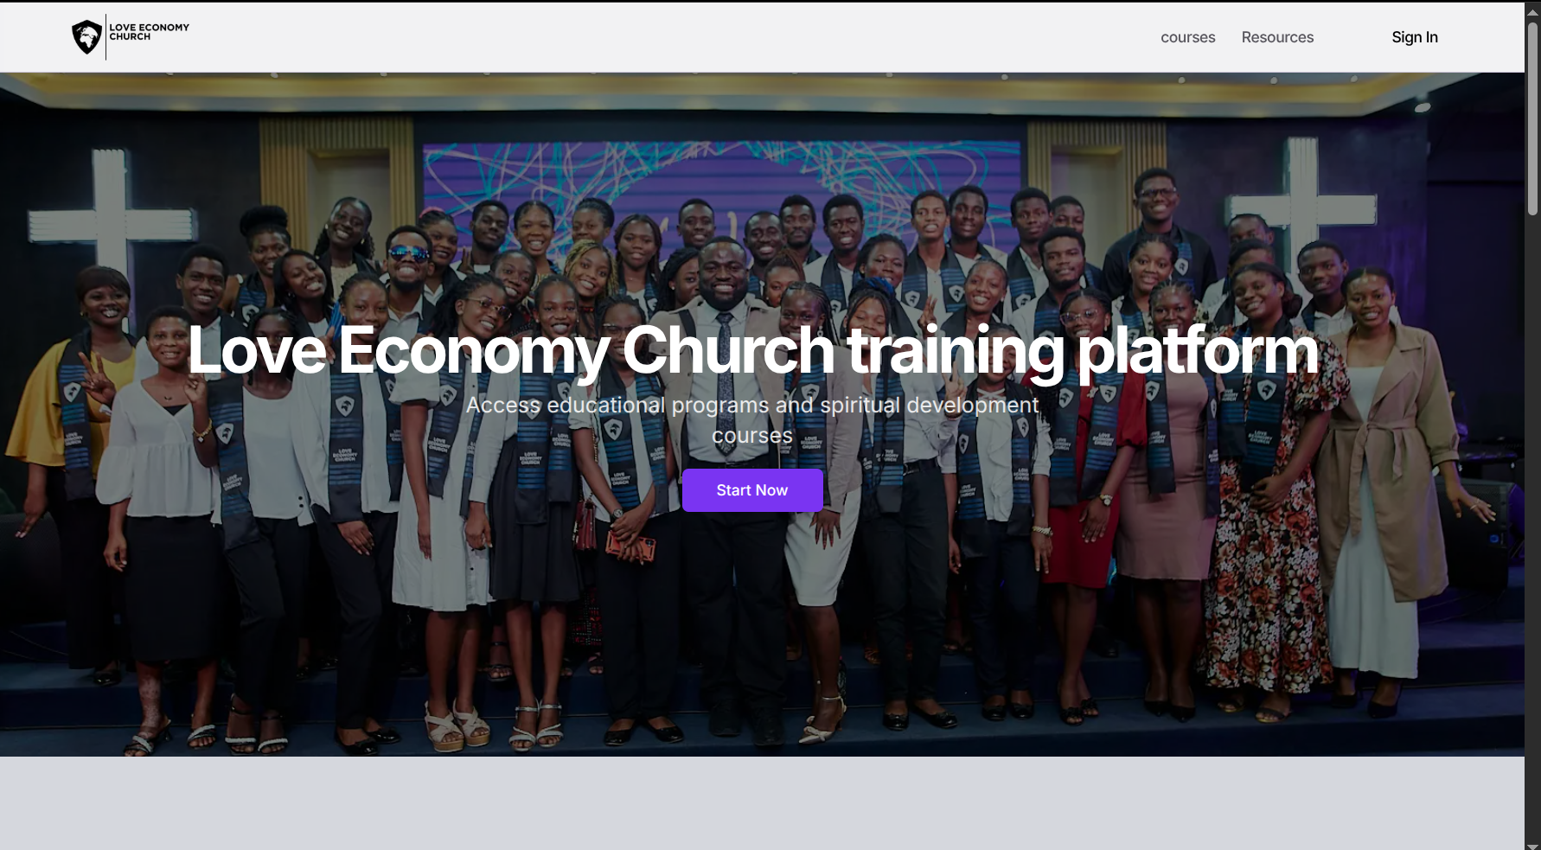Click the purple Start Now button
The image size is (1541, 850).
[x=752, y=490]
